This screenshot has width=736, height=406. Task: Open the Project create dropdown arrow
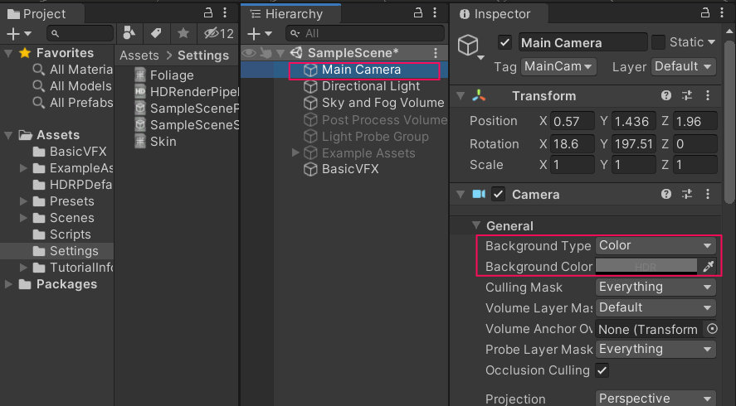pyautogui.click(x=27, y=34)
